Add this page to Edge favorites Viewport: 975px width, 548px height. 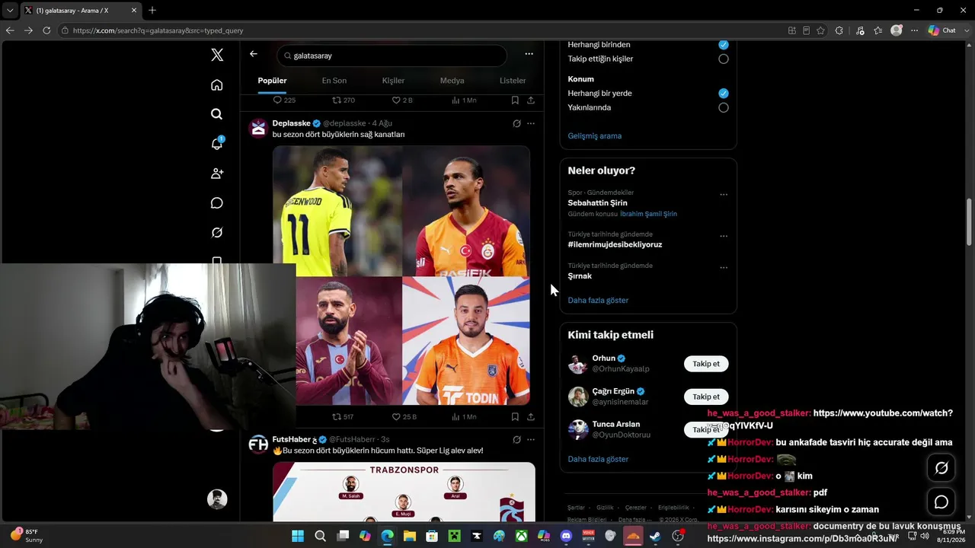(x=820, y=30)
